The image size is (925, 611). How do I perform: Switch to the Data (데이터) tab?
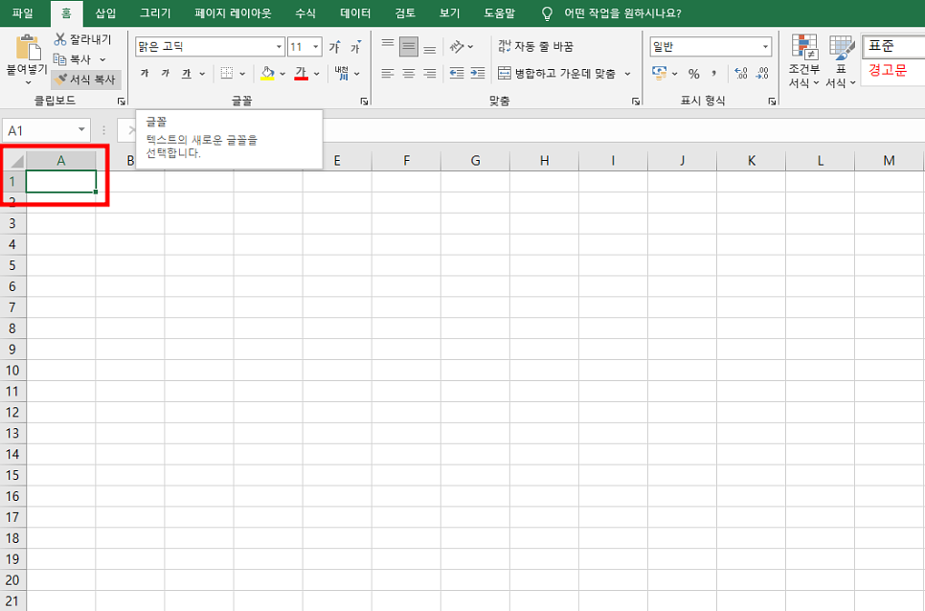tap(355, 13)
